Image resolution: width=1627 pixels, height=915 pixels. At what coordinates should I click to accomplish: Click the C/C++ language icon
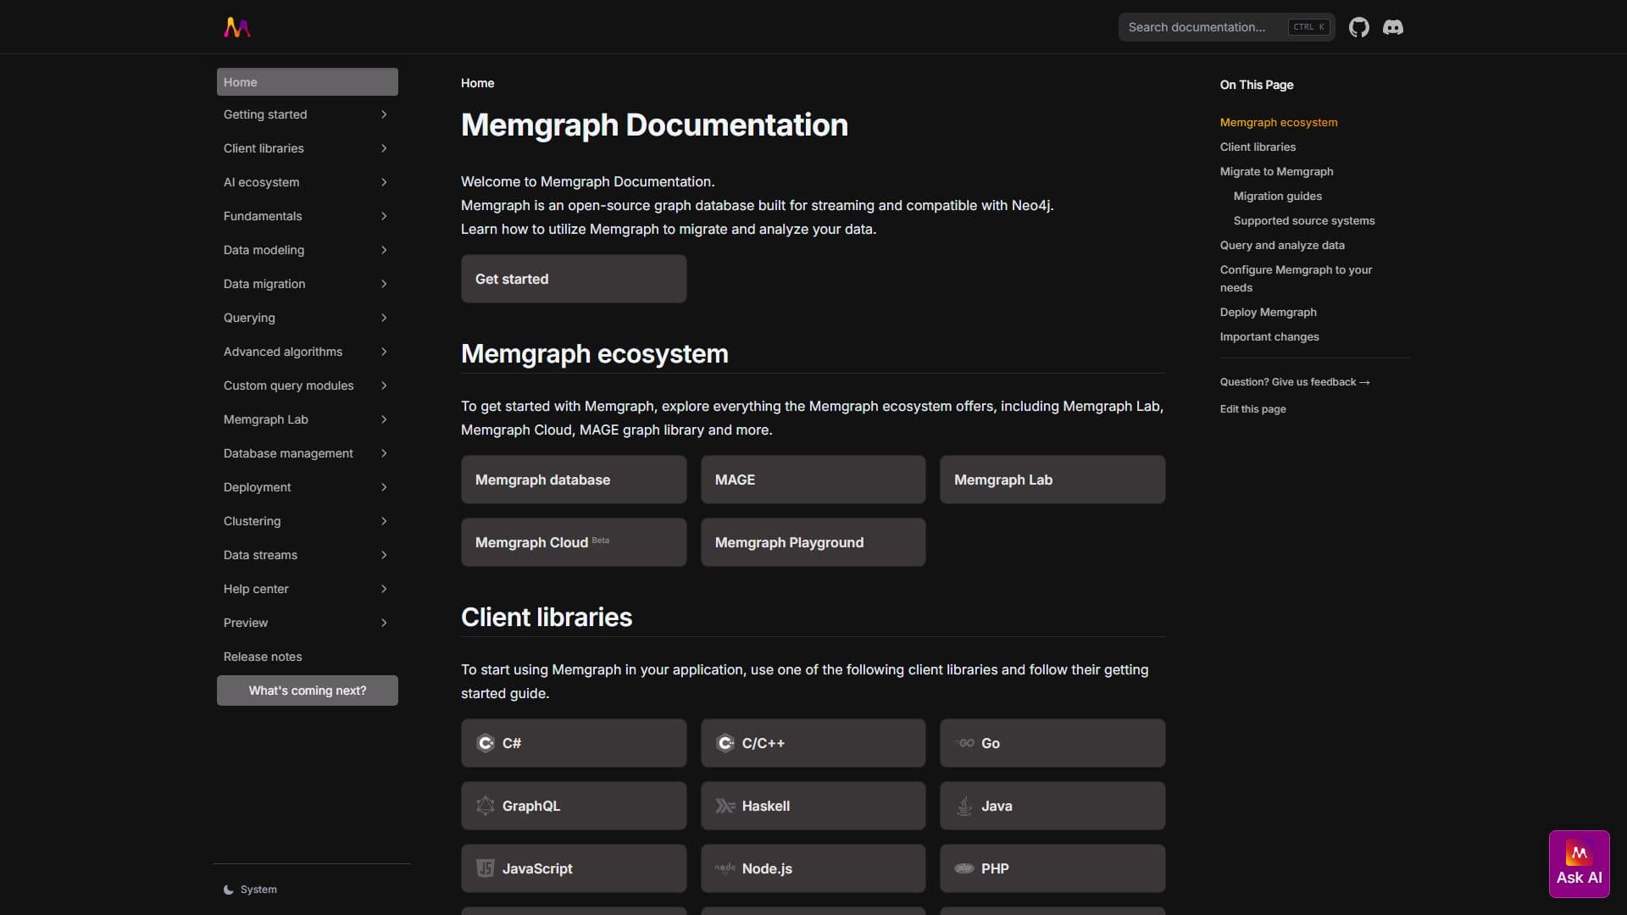pos(725,743)
